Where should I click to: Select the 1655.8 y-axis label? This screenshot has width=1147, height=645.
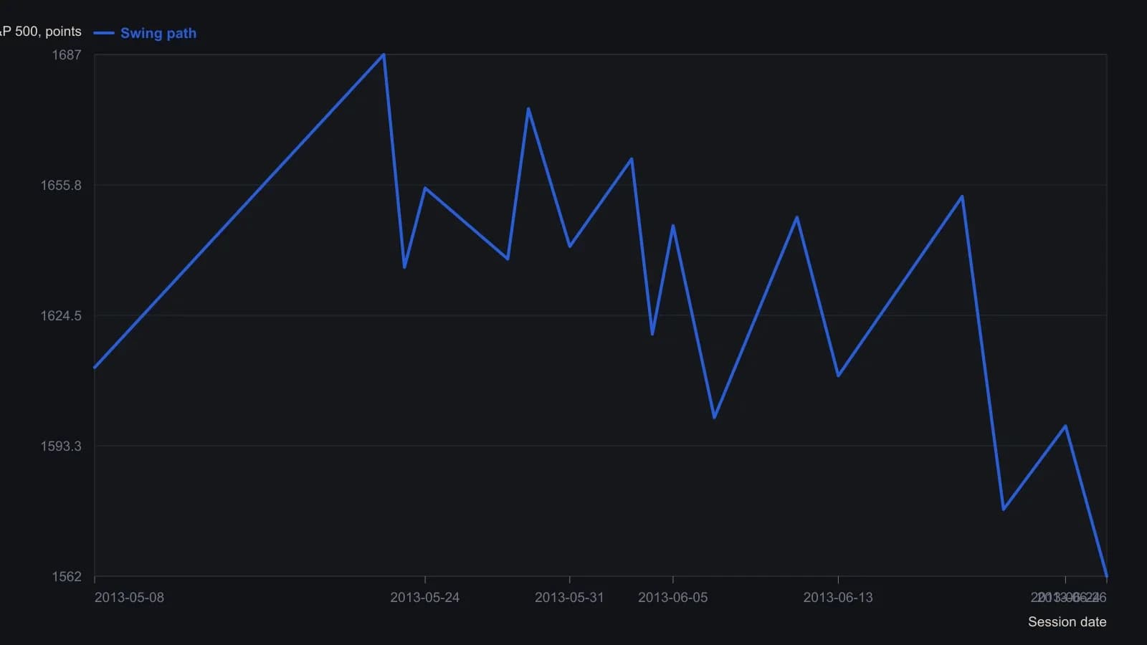click(61, 185)
